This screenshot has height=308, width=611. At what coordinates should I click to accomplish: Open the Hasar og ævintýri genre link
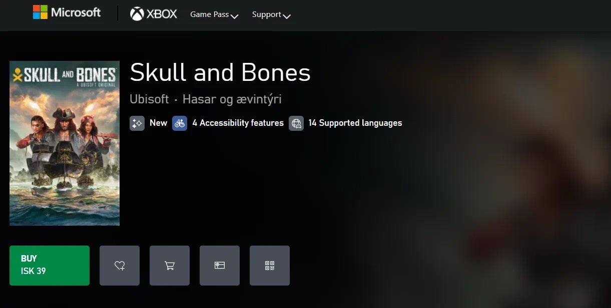232,99
